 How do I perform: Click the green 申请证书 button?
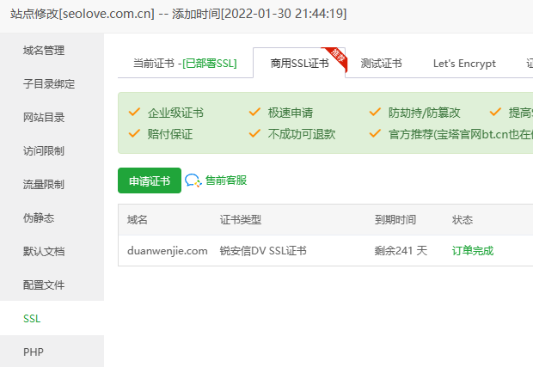(x=150, y=180)
